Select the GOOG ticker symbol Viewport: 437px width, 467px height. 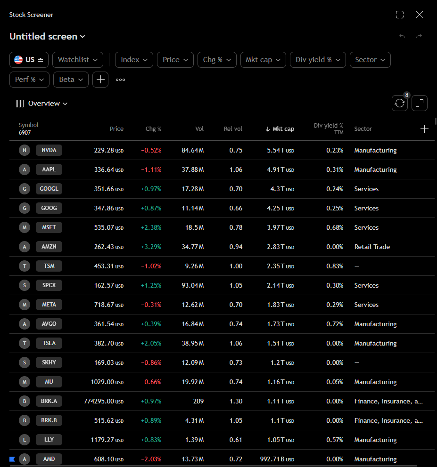(49, 208)
